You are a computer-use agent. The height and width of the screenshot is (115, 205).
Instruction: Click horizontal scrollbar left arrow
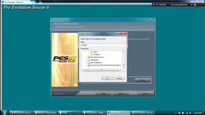click(83, 70)
